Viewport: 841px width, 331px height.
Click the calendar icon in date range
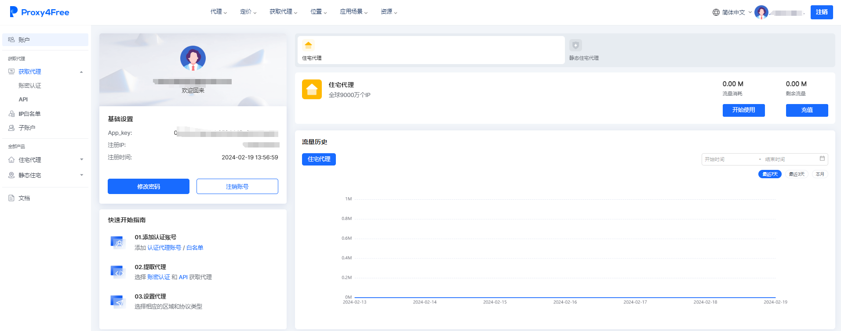click(x=822, y=158)
